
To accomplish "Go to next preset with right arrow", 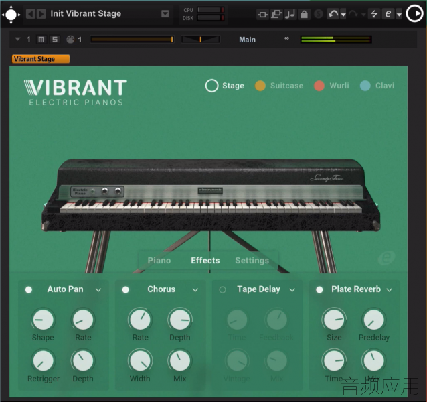I will tap(41, 13).
